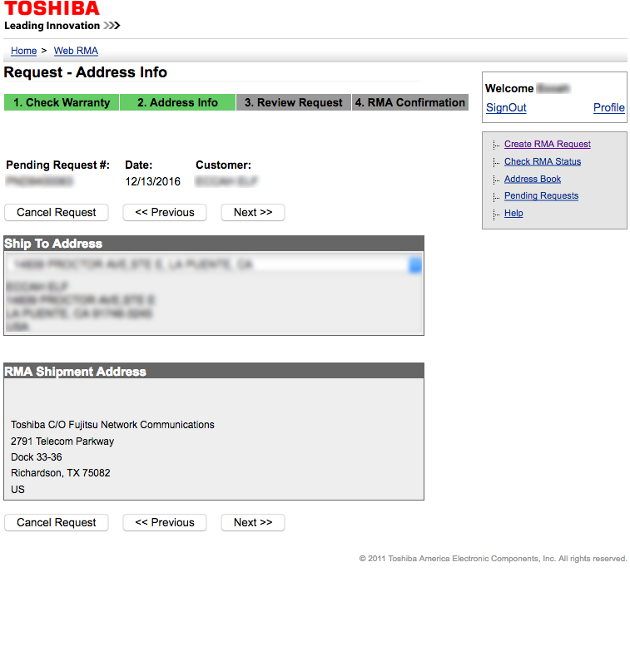Click the 2011 Toshiba copyright footer text
Viewport: 630px width, 661px height.
[x=494, y=559]
